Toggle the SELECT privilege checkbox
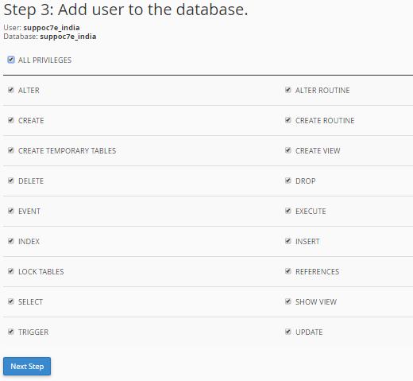Screen dimensions: 413x381 [x=11, y=301]
